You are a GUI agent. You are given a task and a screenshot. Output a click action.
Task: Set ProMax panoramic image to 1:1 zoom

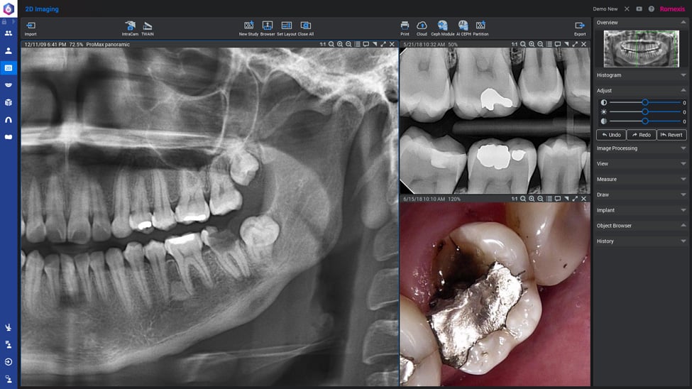323,45
